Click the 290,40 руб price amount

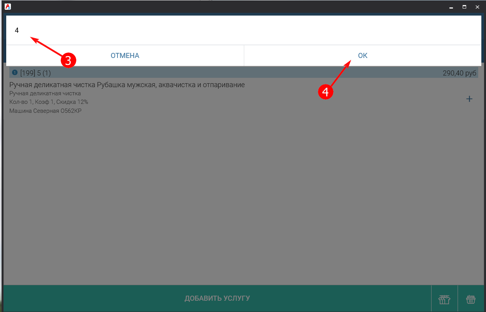click(459, 73)
